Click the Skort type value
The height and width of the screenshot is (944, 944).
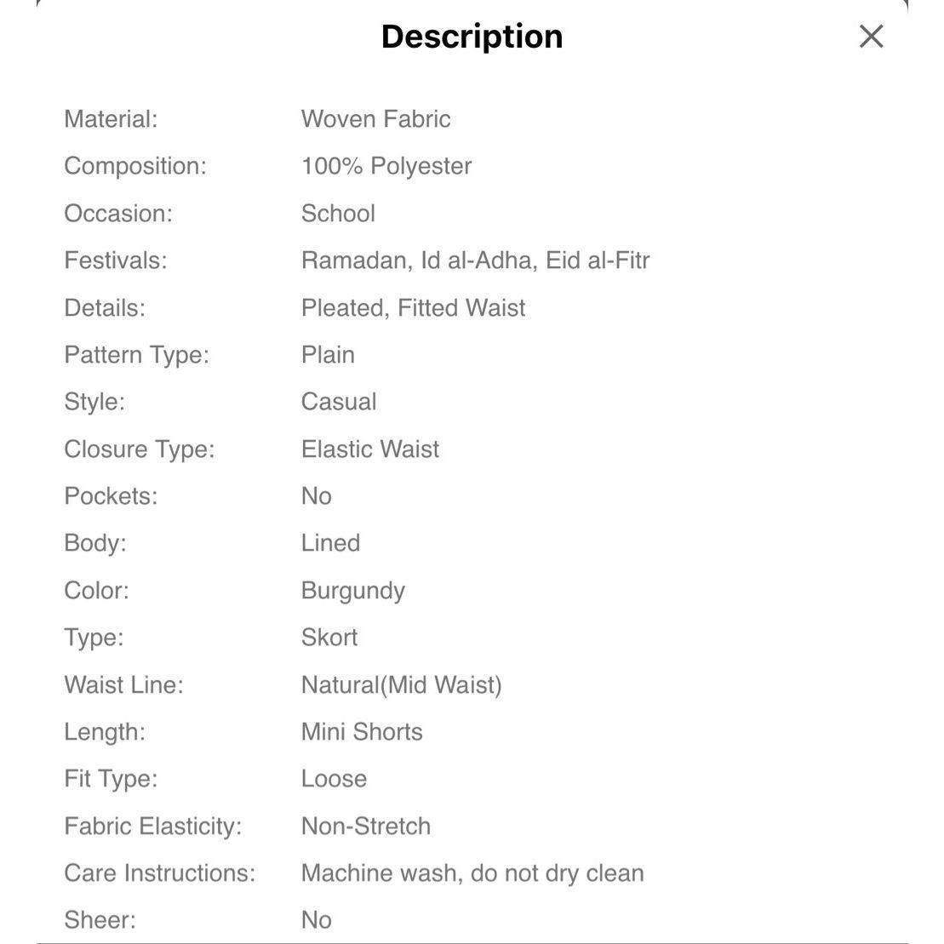pos(329,638)
